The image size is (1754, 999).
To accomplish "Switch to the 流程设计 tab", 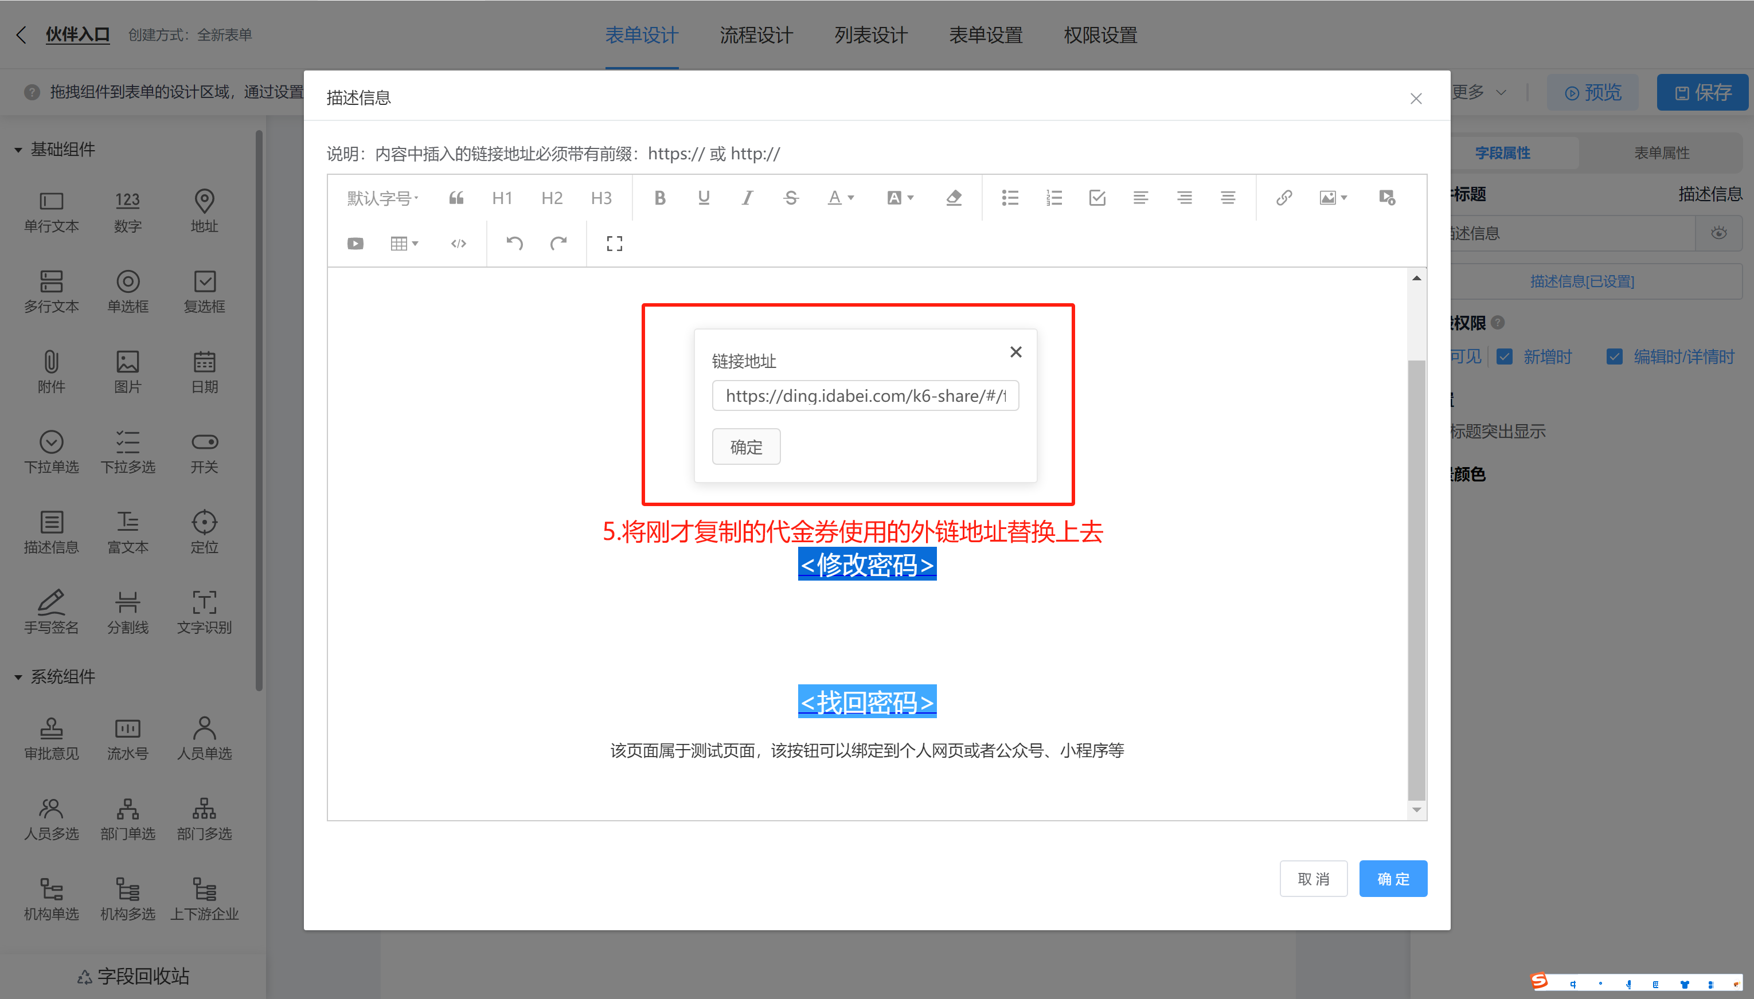I will (756, 35).
